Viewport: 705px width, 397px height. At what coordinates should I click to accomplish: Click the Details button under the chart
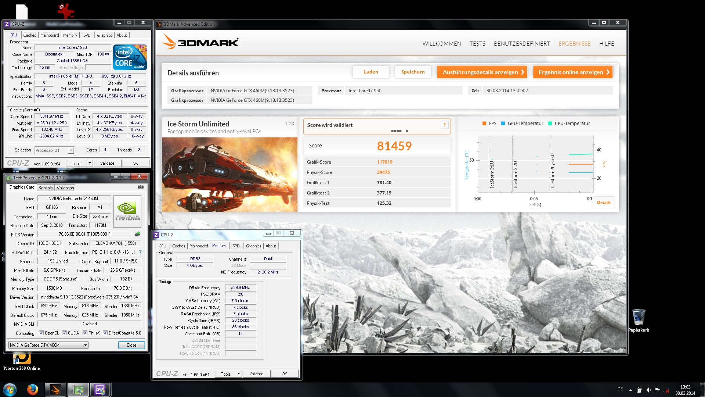pyautogui.click(x=604, y=203)
